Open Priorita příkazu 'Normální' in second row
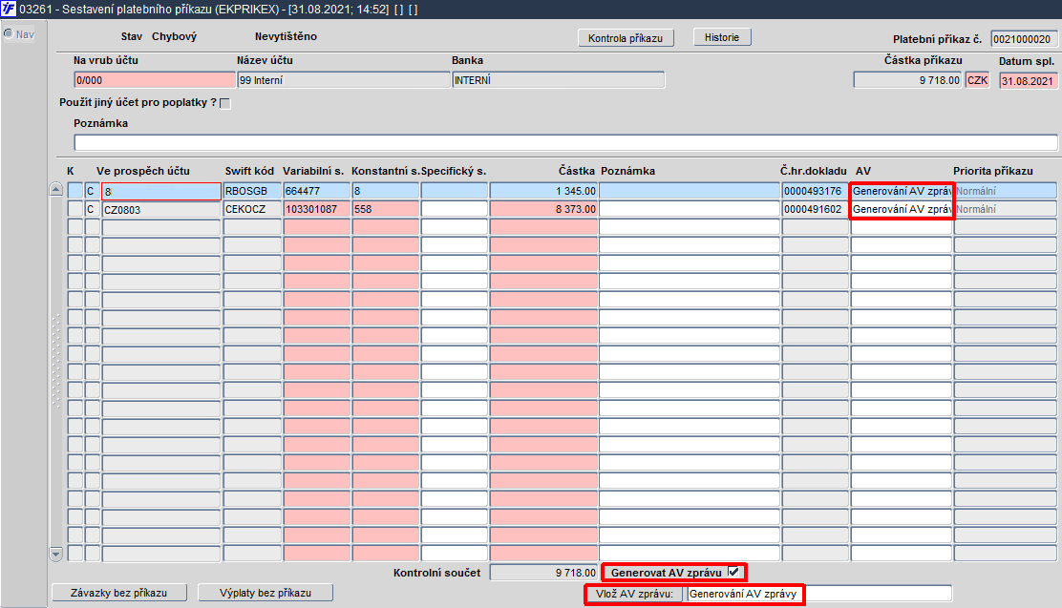Image resolution: width=1062 pixels, height=608 pixels. [1005, 209]
